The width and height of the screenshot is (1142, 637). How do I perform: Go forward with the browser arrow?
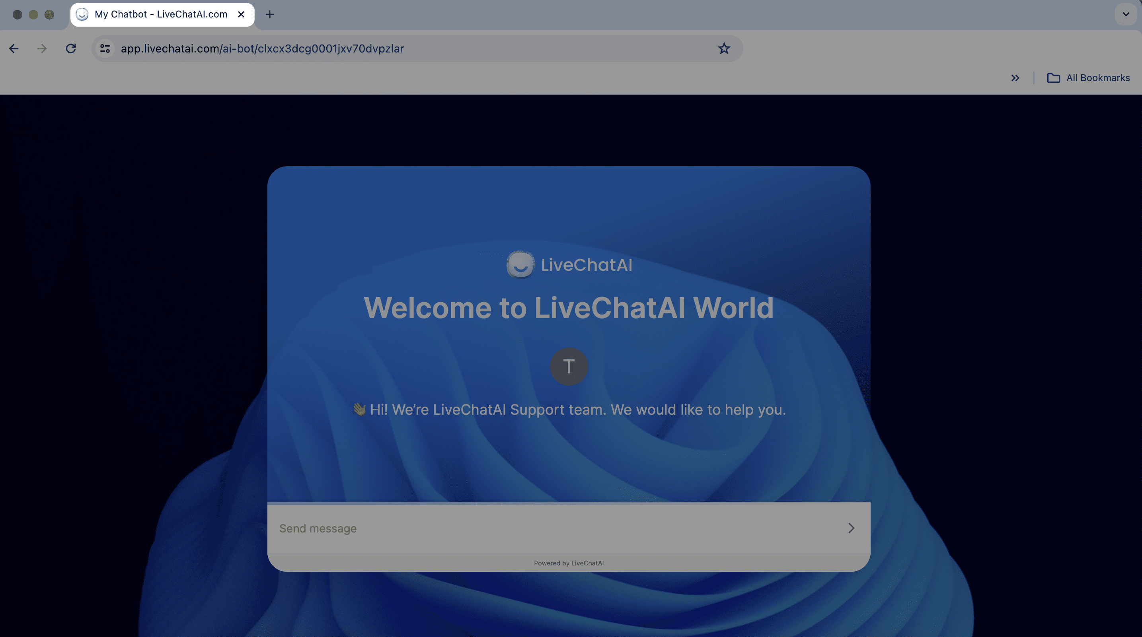pyautogui.click(x=42, y=48)
